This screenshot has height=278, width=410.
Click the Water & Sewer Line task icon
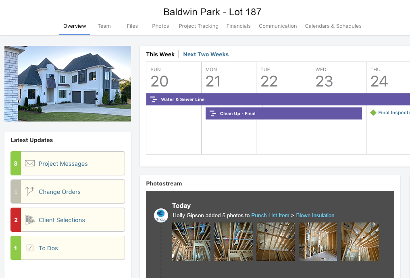click(154, 99)
